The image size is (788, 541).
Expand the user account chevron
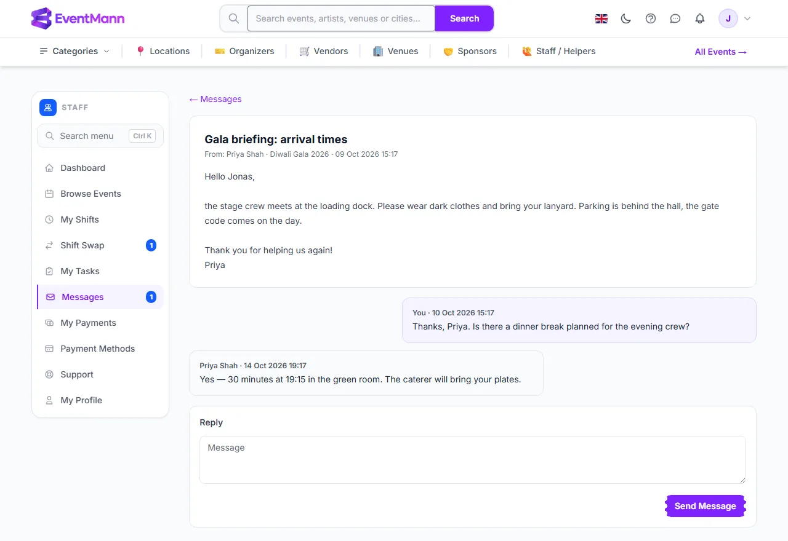(x=747, y=18)
